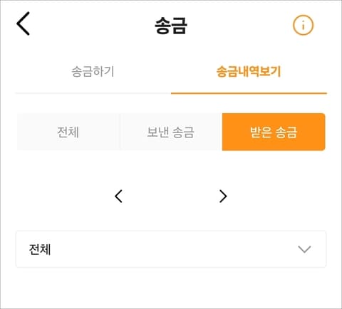The image size is (342, 309).
Task: Go to previous period with left chevron
Action: (x=118, y=197)
